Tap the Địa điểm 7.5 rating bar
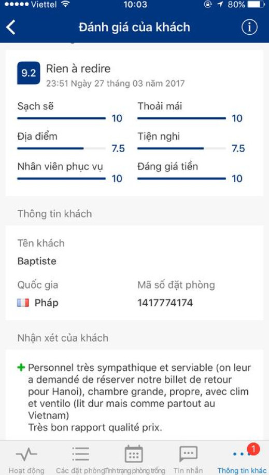Screen dimensions: 269x475 62,148
